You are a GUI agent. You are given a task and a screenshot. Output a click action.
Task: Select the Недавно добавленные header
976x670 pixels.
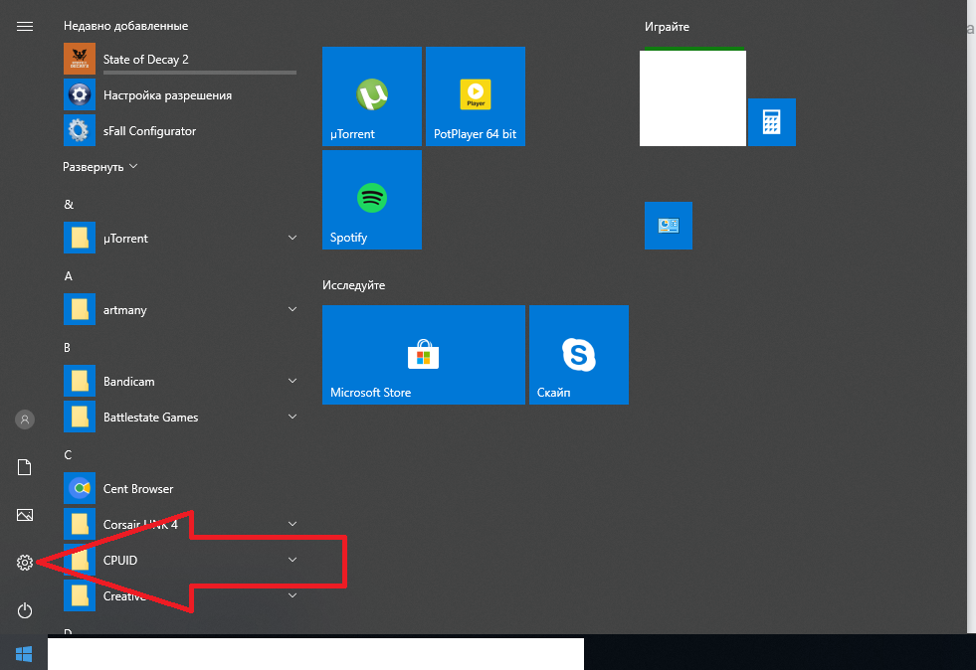(x=125, y=26)
